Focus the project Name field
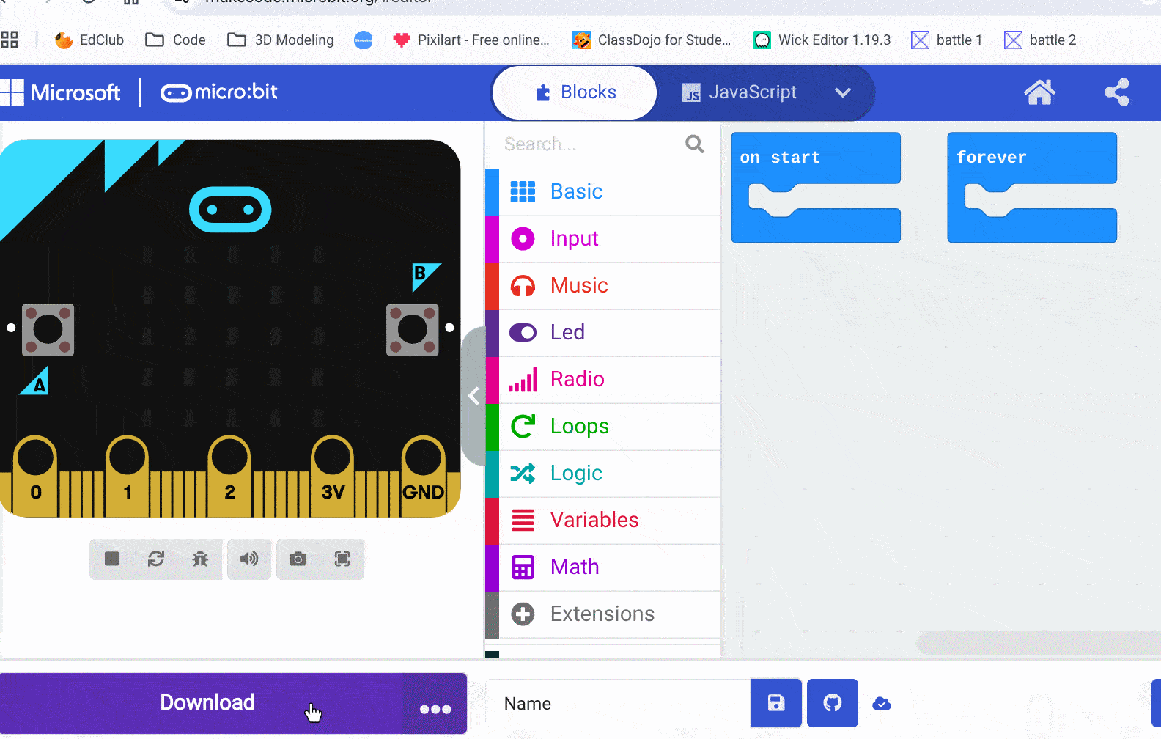 [619, 704]
